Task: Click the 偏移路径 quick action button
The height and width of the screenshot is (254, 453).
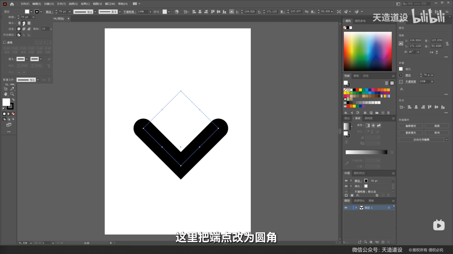Action: (410, 126)
